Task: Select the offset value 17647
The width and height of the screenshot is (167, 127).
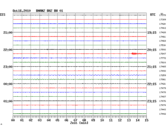Action: pos(163,54)
